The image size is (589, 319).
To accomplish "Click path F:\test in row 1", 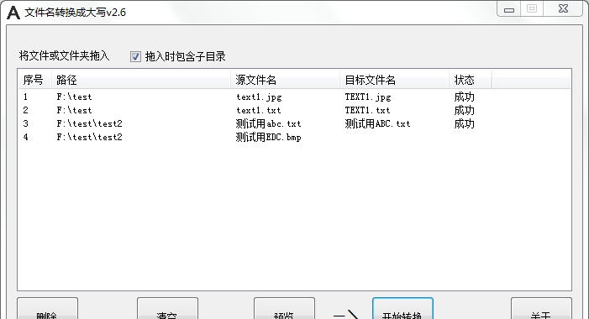I will (x=75, y=97).
